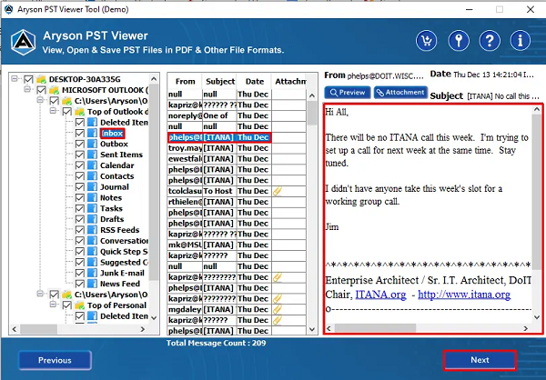Click the Buy (cart) icon in header
The image size is (546, 380).
[426, 41]
